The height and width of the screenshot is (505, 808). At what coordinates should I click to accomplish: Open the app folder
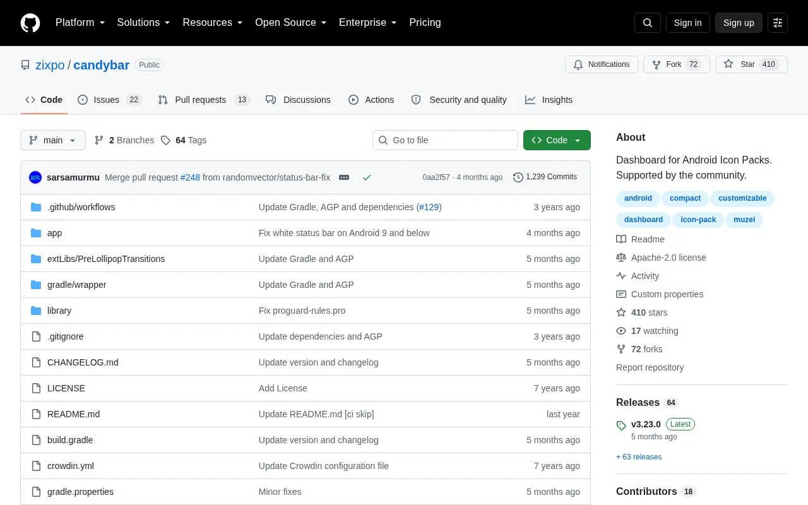coord(55,233)
